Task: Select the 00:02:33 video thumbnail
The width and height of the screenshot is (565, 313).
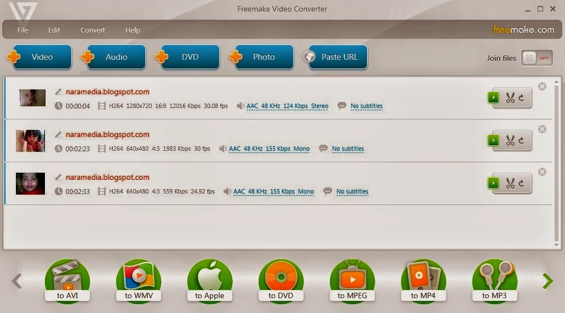Action: click(x=30, y=184)
